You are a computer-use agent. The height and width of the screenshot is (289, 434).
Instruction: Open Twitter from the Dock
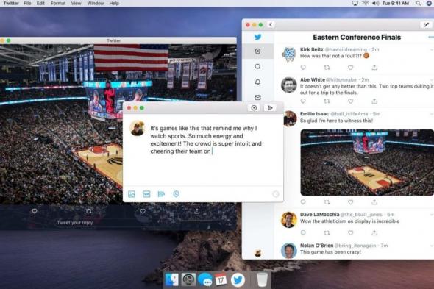tap(238, 280)
